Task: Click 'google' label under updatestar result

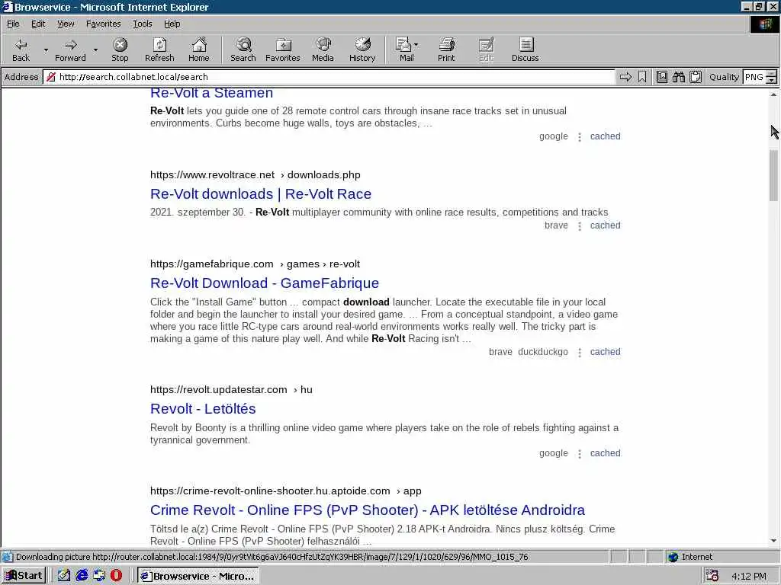Action: coord(554,453)
